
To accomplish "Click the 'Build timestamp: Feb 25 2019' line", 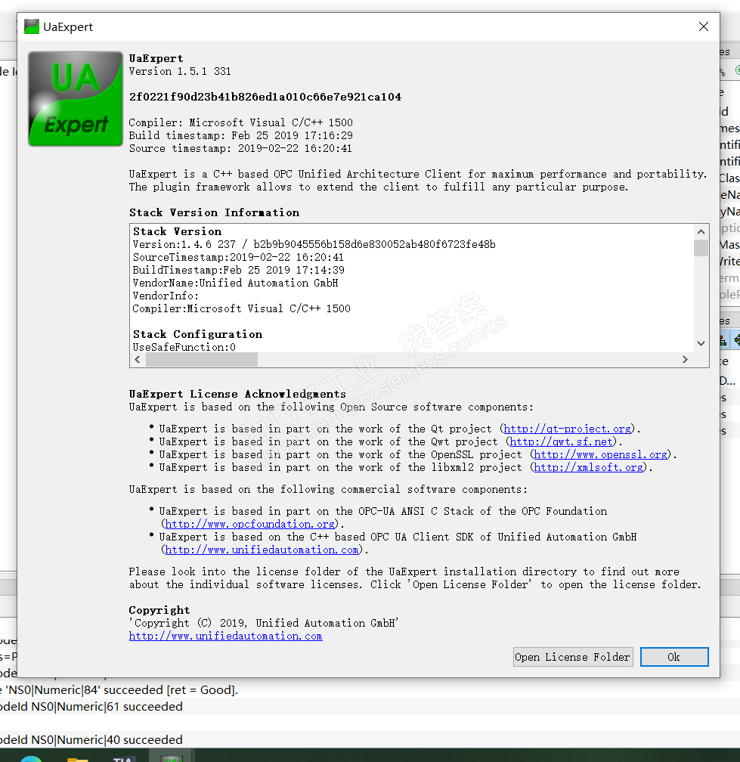I will pyautogui.click(x=241, y=135).
